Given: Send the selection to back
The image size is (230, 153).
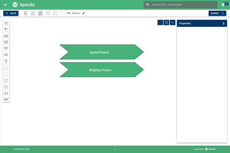Looking at the screenshot, I should coord(6,100).
